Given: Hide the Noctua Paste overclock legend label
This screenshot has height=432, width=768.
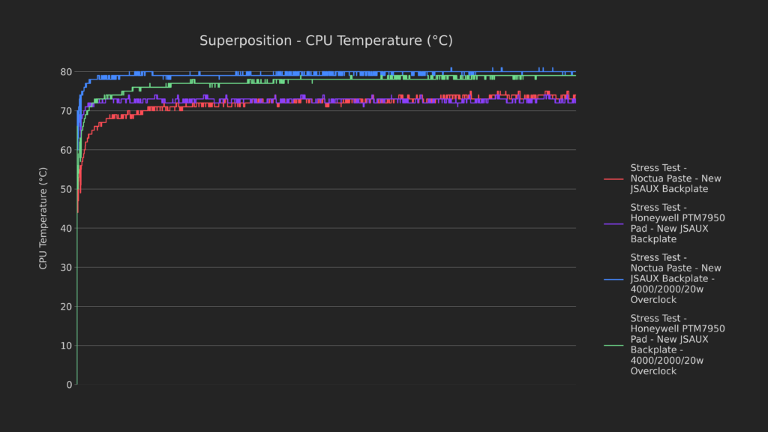Looking at the screenshot, I should pos(675,278).
